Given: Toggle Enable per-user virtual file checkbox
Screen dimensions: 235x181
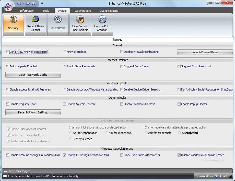Looking at the screenshot, I should click(x=9, y=135).
